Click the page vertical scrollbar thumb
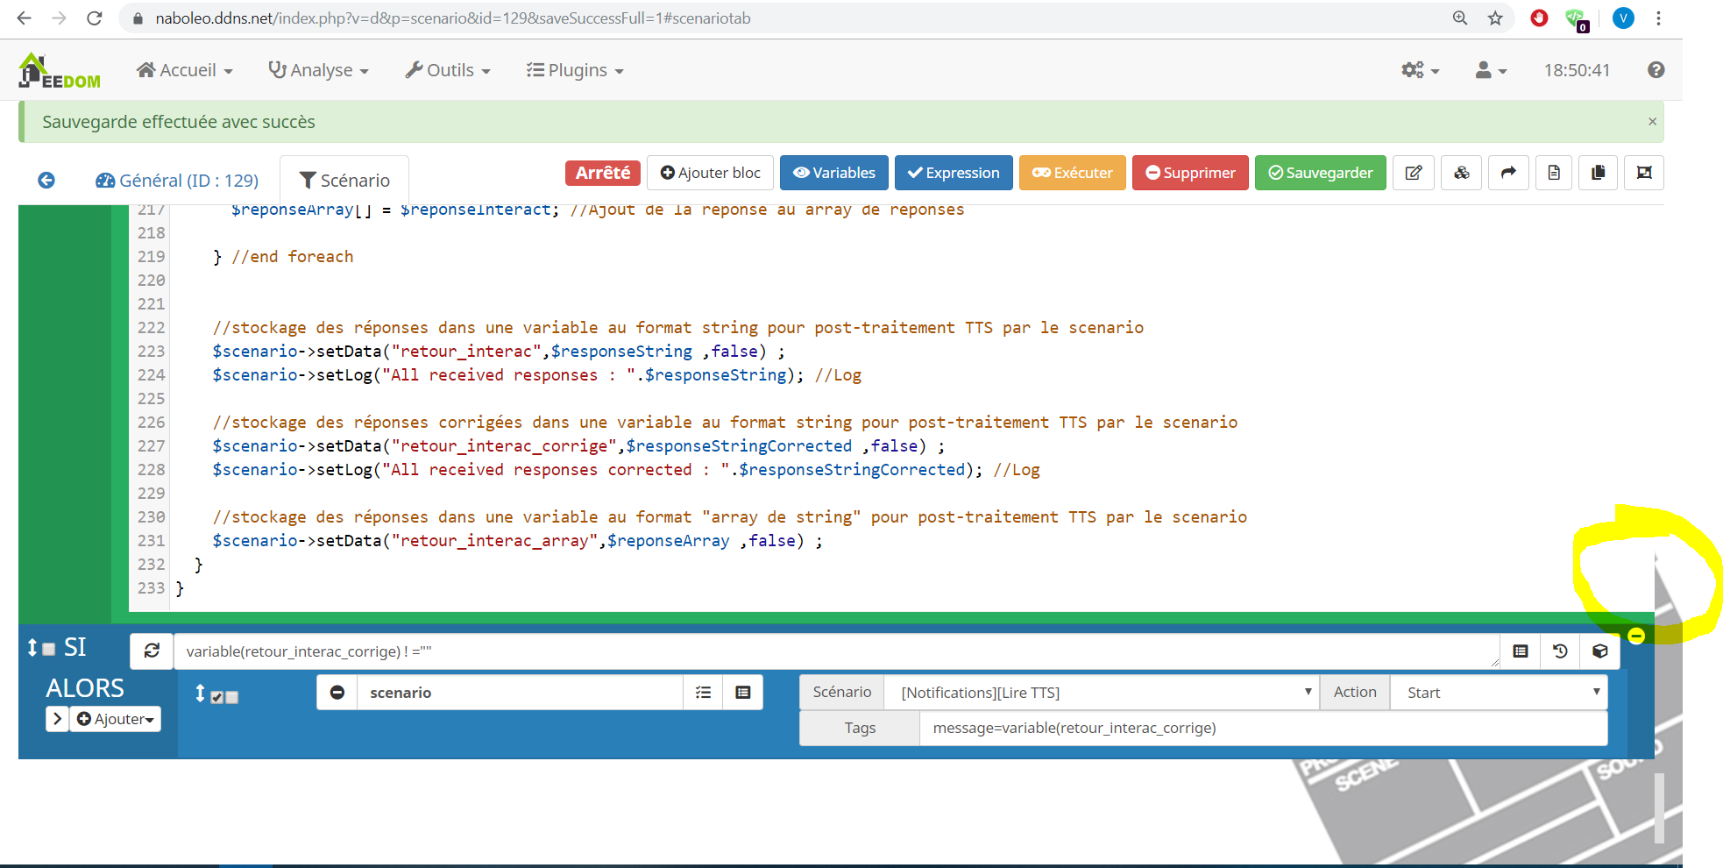 point(1659,808)
